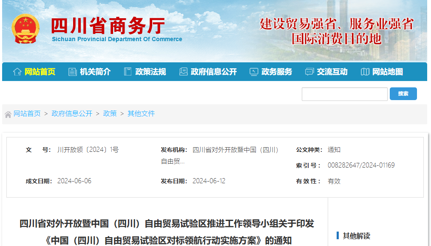Viewport: 431px width, 246px height.
Task: Open the 政策法规 navigation menu
Action: pyautogui.click(x=150, y=72)
